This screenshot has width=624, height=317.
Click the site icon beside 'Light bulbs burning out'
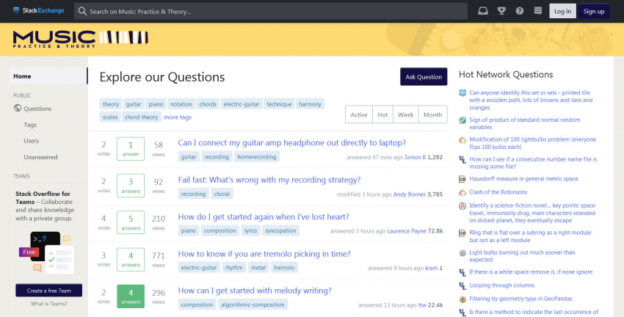click(462, 253)
